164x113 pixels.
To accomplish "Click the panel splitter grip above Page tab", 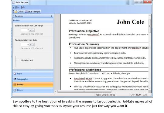I will click(33, 70).
